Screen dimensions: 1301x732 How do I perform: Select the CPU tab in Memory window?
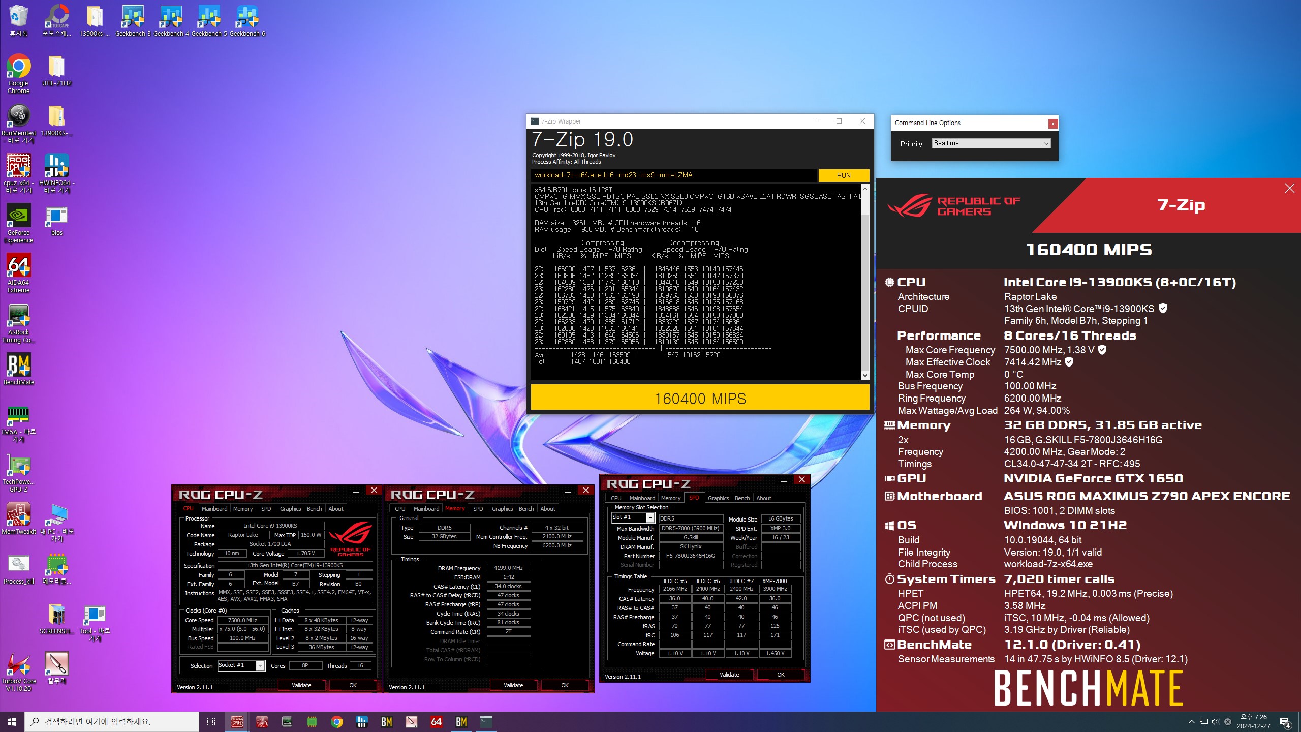400,509
